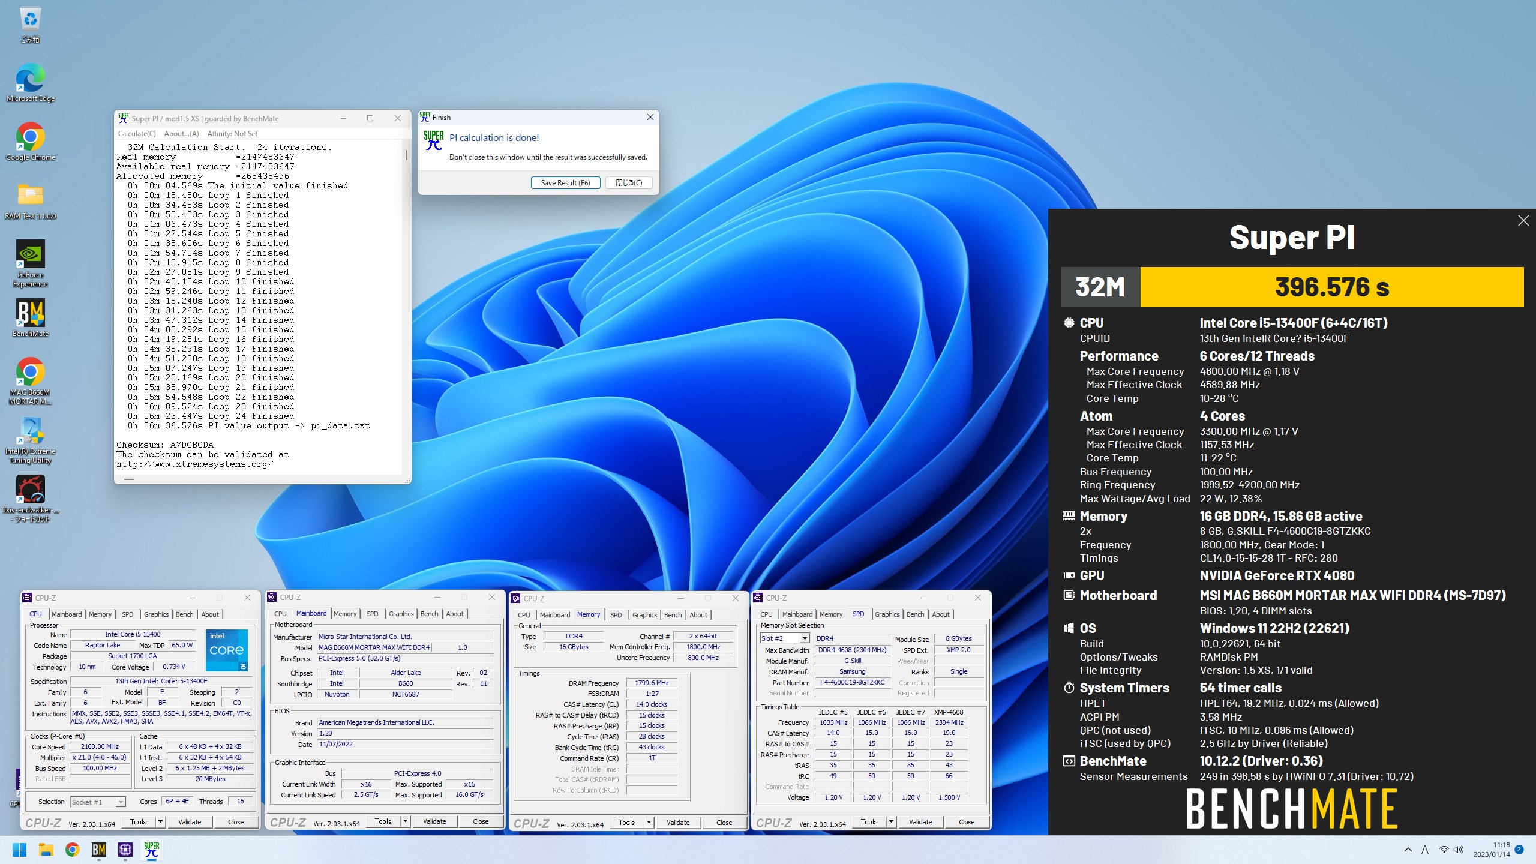Viewport: 1536px width, 864px height.
Task: Close the Finish dialog with X
Action: tap(650, 118)
